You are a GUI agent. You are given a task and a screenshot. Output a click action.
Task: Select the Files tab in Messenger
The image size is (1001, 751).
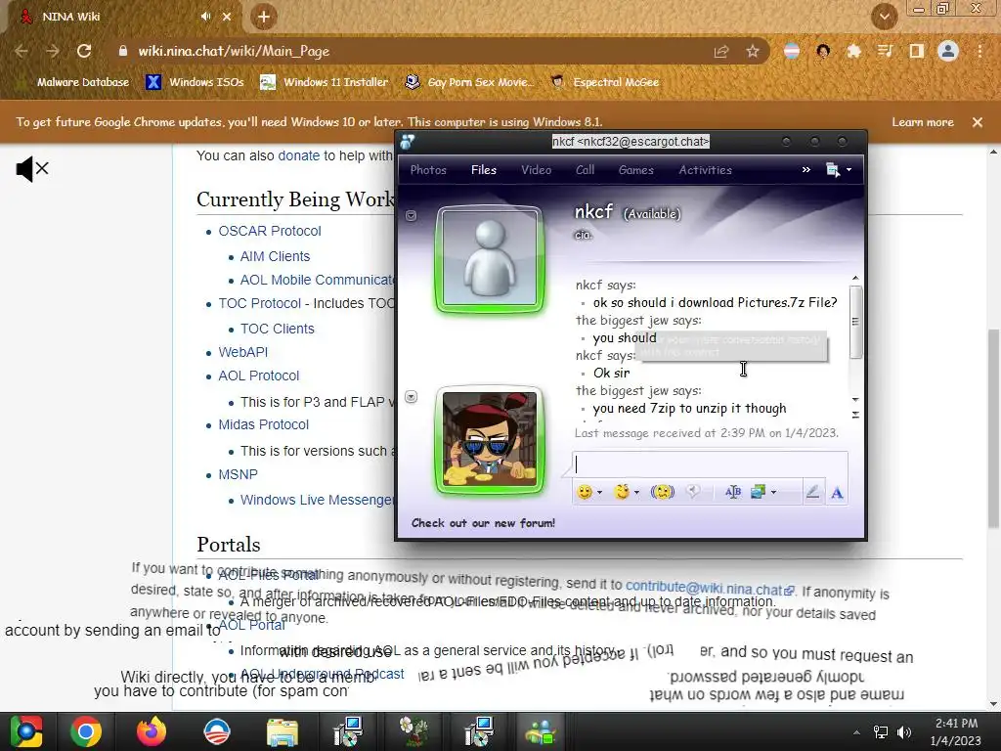484,170
